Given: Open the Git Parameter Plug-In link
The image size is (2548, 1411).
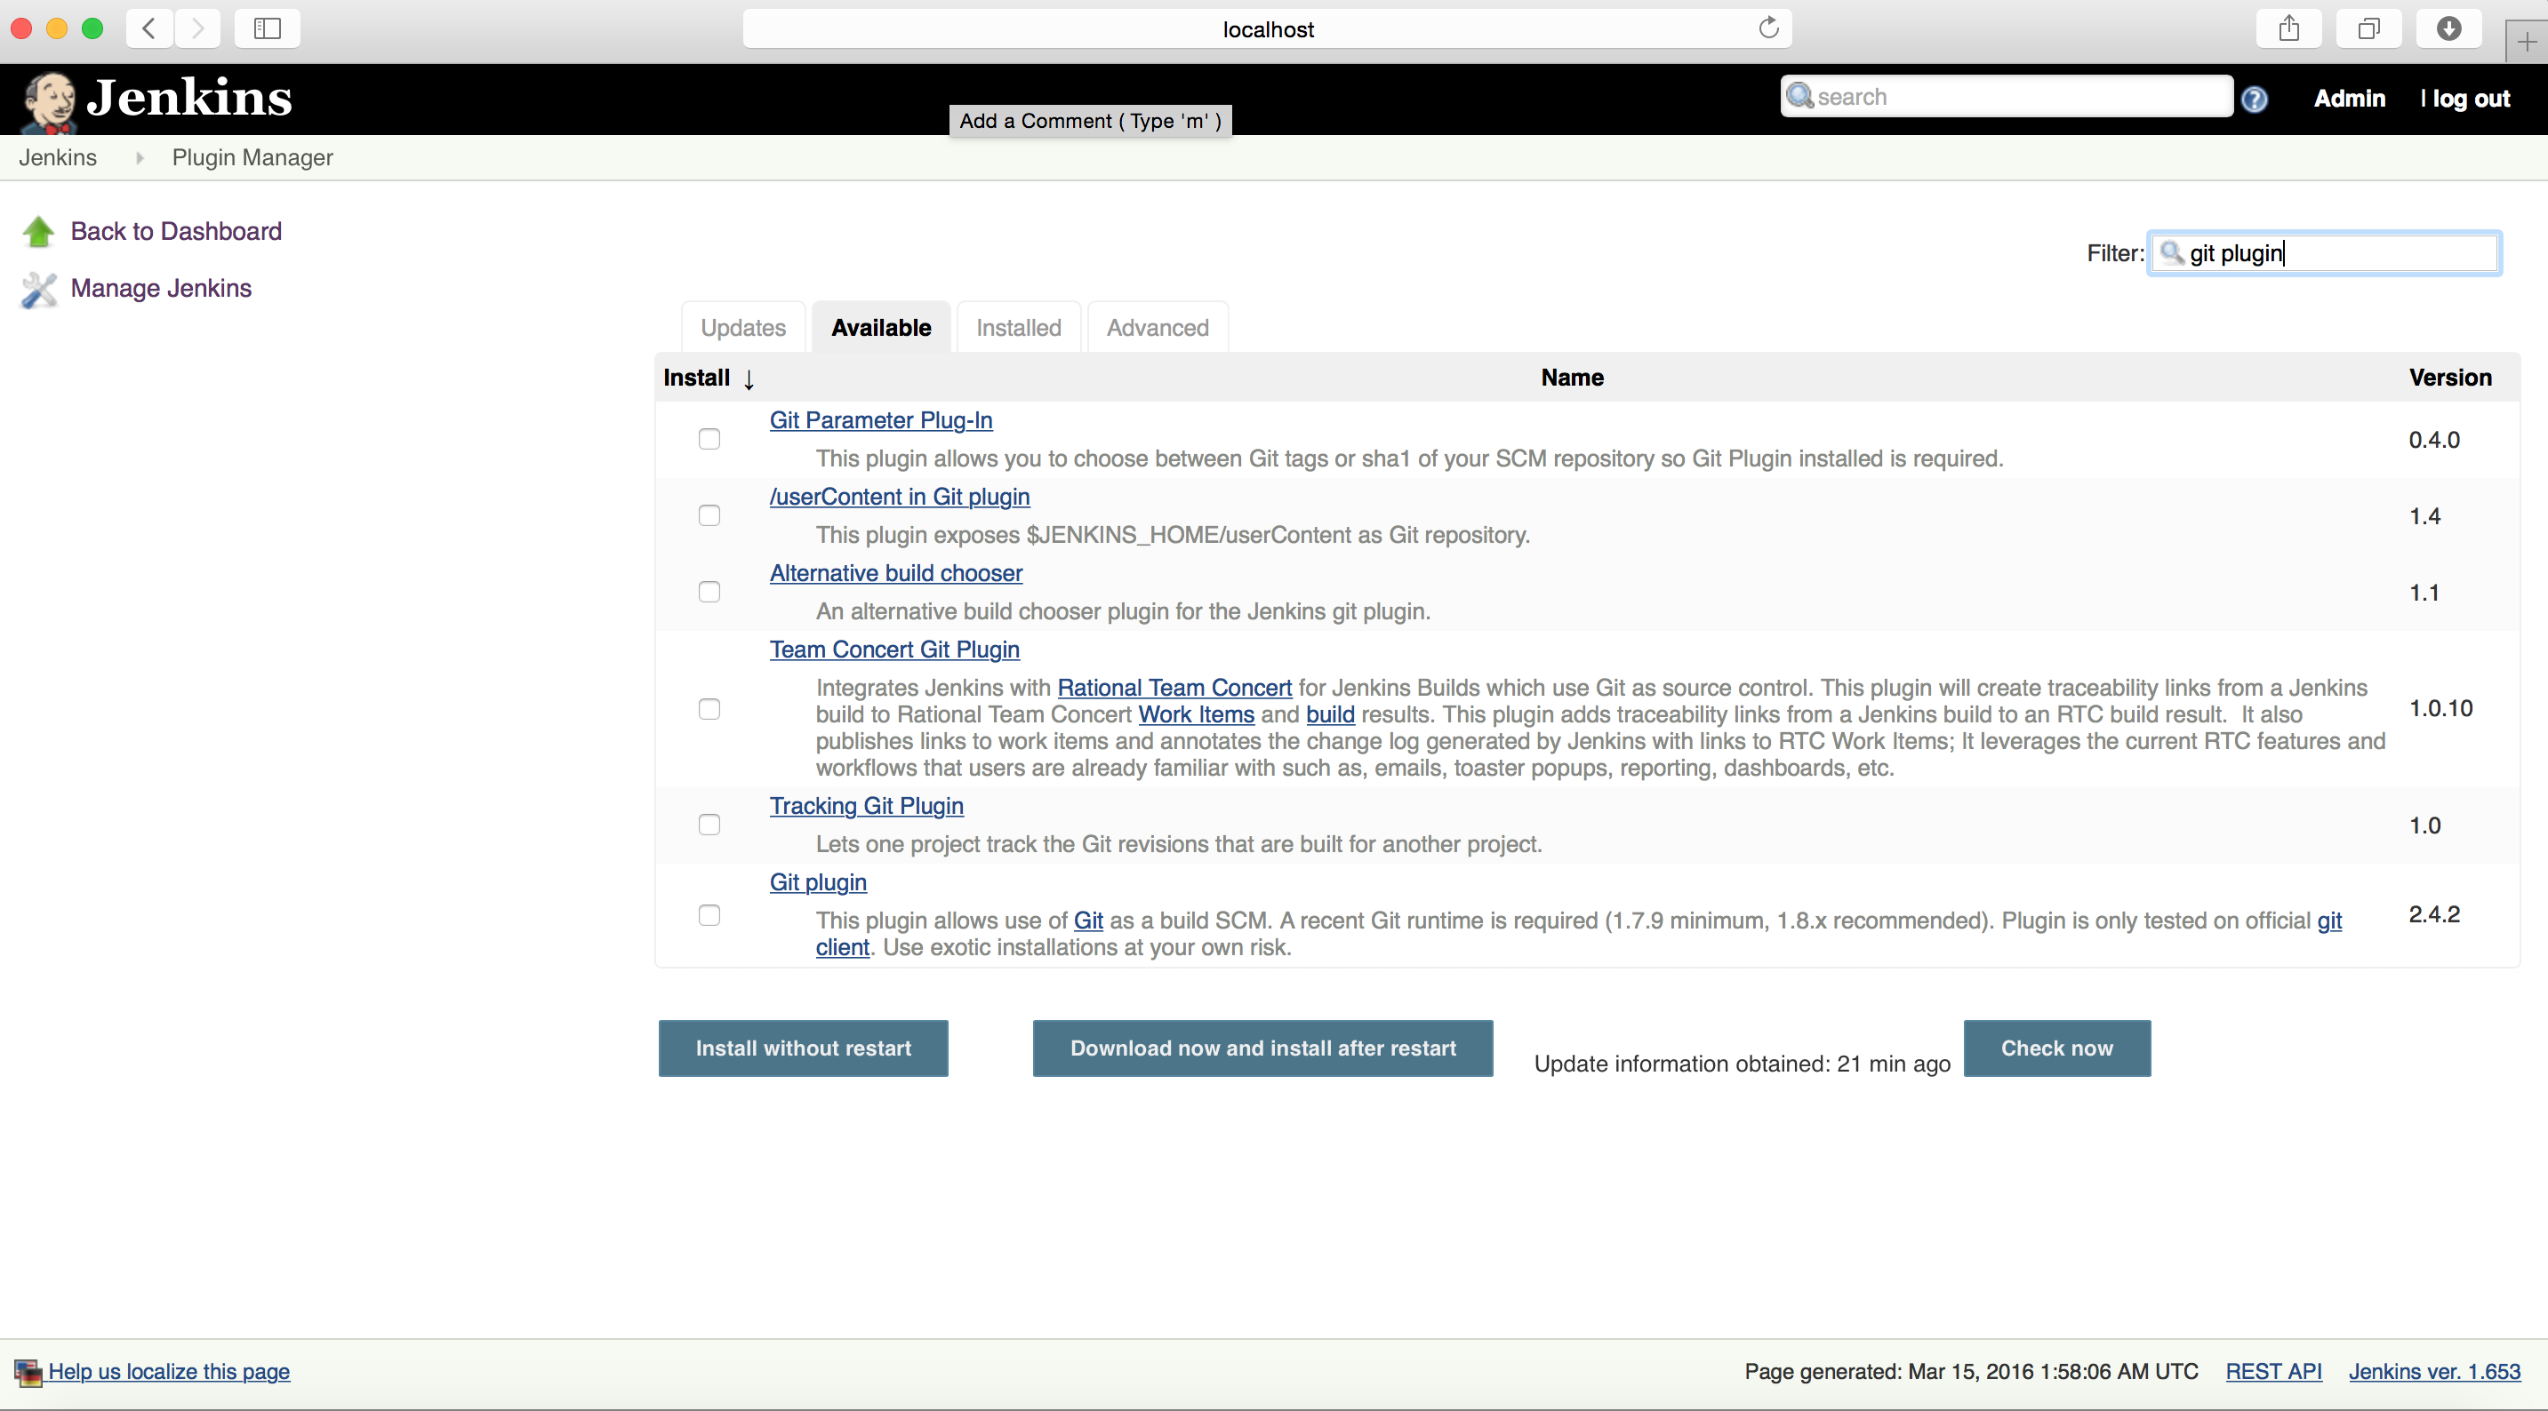Looking at the screenshot, I should (x=880, y=420).
